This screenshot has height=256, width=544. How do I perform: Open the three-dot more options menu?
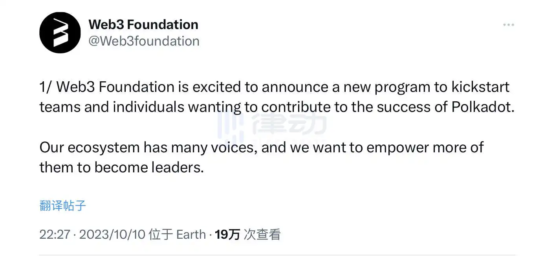coord(508,25)
